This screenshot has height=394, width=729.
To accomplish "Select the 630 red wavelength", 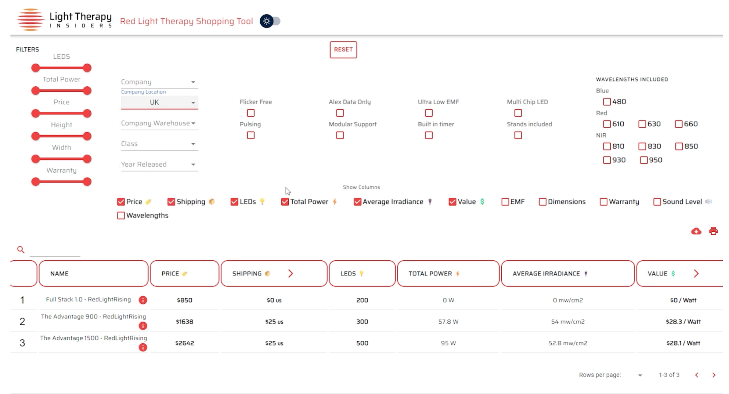I will [x=642, y=124].
